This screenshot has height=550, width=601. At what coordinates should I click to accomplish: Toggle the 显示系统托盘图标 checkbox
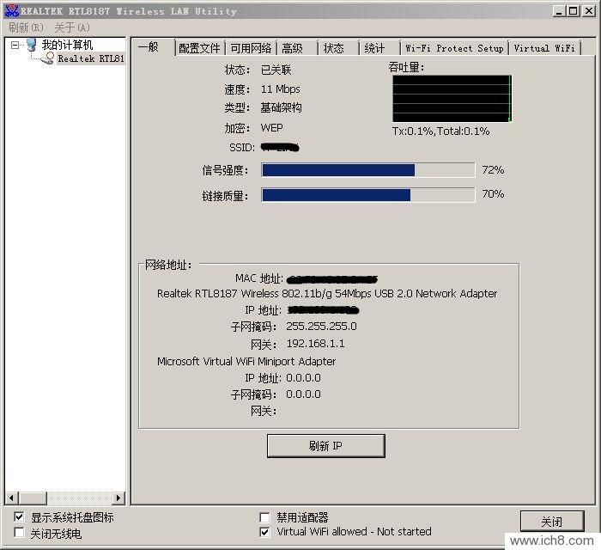tap(19, 516)
